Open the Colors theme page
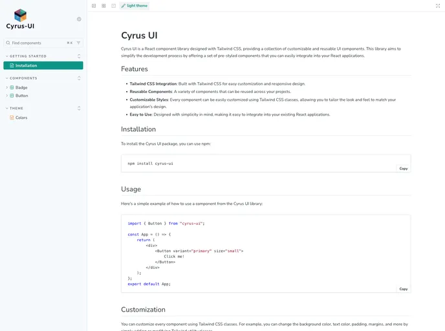Screen dimensions: 445x331 click(x=21, y=118)
